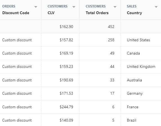Select the CLV column header label
161x126 pixels.
coord(51,13)
